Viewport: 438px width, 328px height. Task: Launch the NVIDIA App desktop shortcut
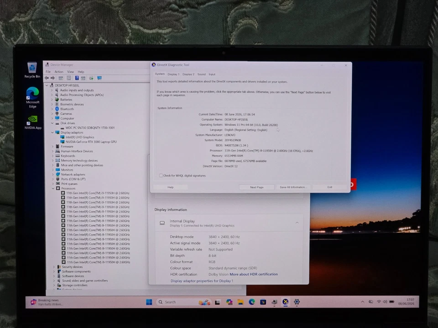[33, 123]
